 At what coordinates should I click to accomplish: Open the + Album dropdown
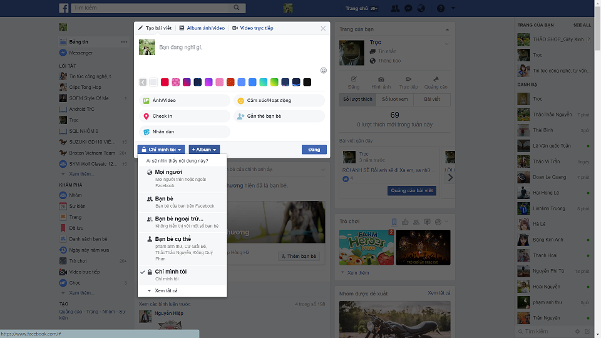[204, 150]
